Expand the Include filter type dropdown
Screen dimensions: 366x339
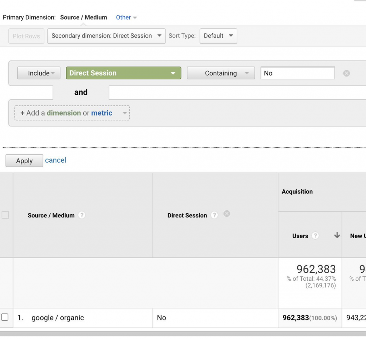click(39, 73)
